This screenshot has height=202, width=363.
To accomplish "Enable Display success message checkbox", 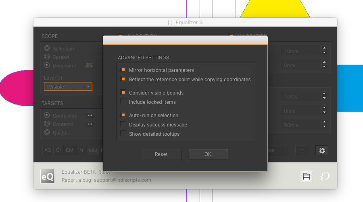I will click(123, 125).
